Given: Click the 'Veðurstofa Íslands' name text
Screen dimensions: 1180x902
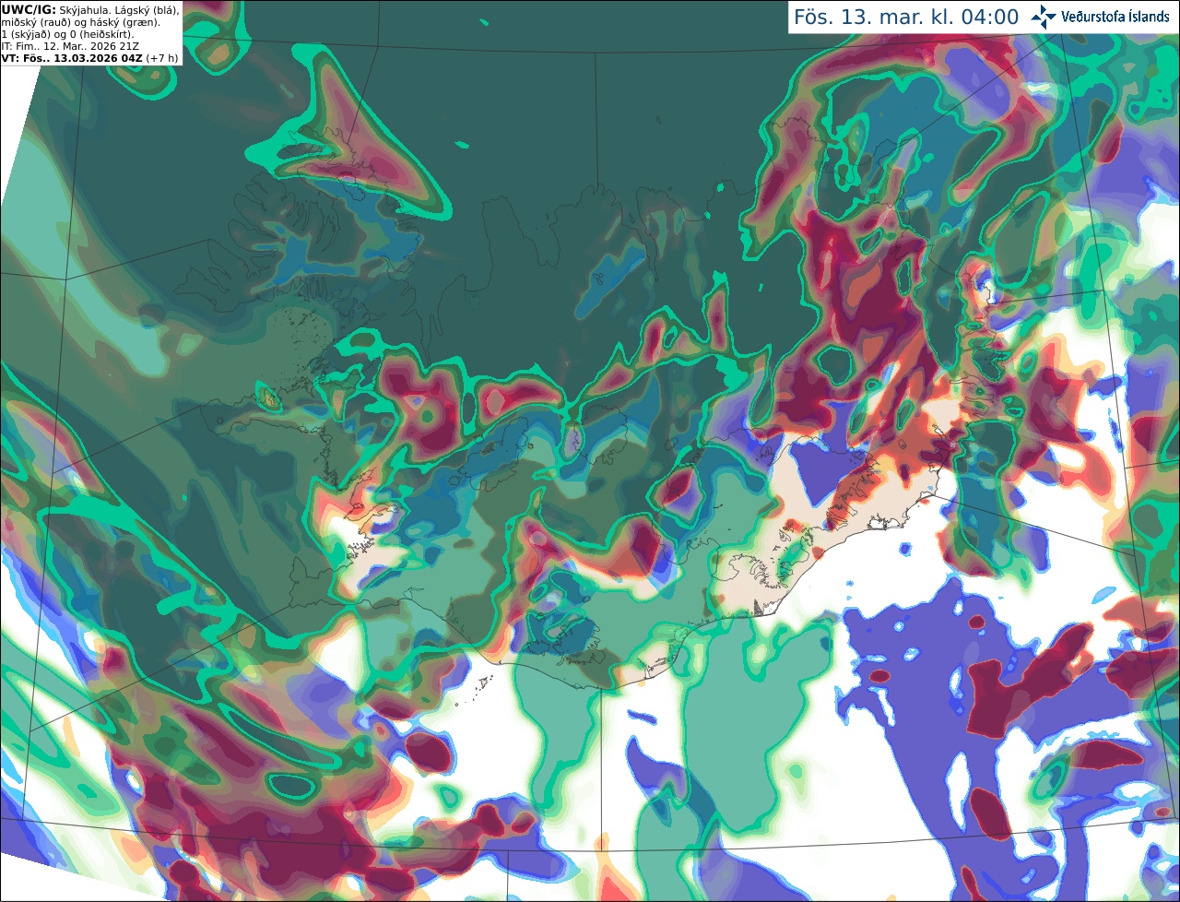Looking at the screenshot, I should pyautogui.click(x=1115, y=17).
